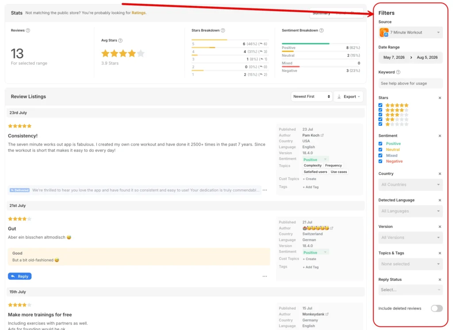Click the Satisfied users topic tag

point(315,172)
